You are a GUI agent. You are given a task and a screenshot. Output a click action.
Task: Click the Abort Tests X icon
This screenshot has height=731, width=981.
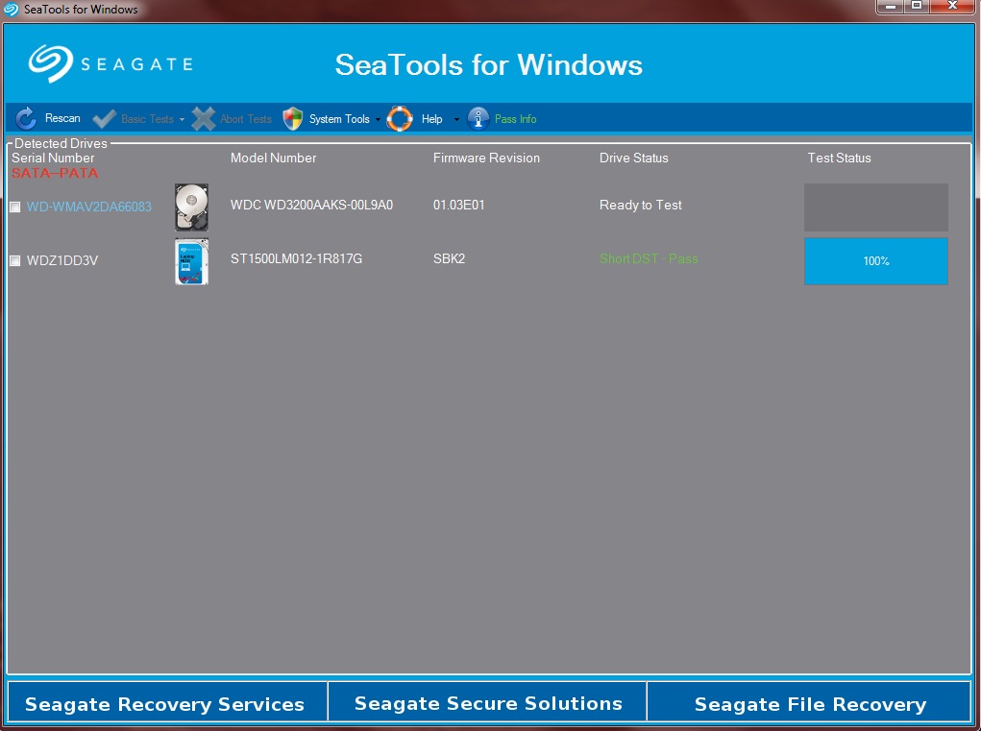203,119
